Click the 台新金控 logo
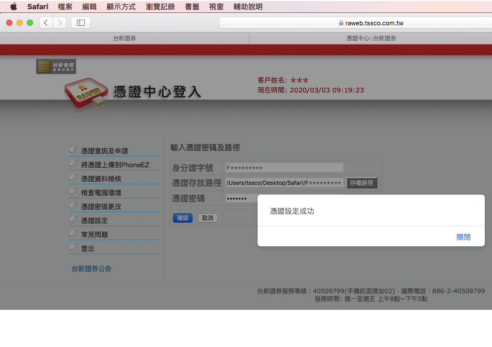The height and width of the screenshot is (347, 492). (56, 67)
